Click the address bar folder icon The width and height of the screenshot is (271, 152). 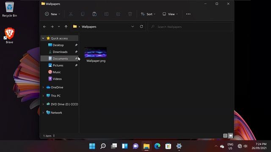point(75,27)
